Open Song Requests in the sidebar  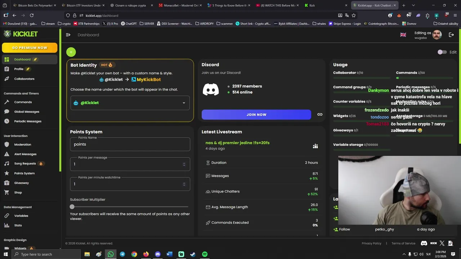[x=30, y=164]
